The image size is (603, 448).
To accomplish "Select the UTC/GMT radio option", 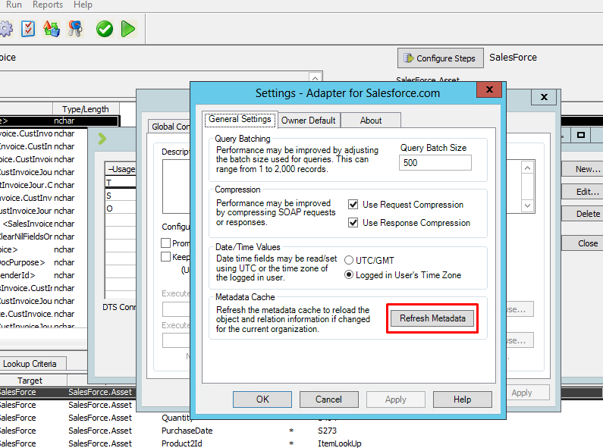I will coord(349,260).
